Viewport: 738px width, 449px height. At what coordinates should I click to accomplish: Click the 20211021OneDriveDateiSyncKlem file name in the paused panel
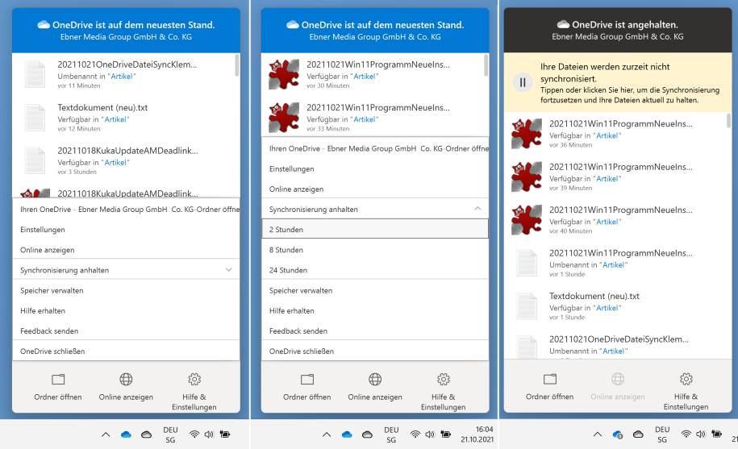619,339
